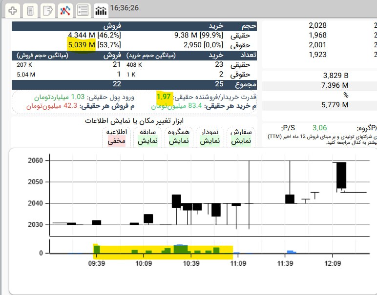Click the plus icon tab in top toolbar

(x=13, y=9)
